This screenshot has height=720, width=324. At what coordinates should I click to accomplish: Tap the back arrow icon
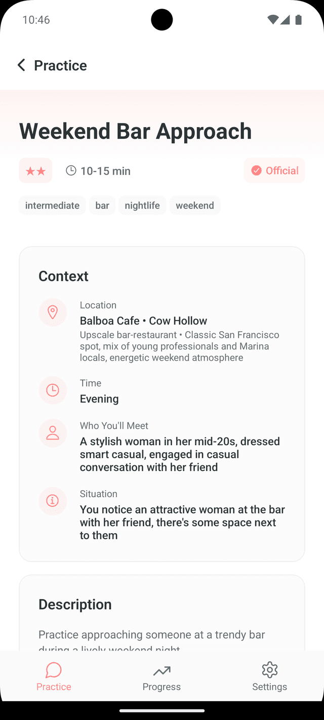pos(21,65)
